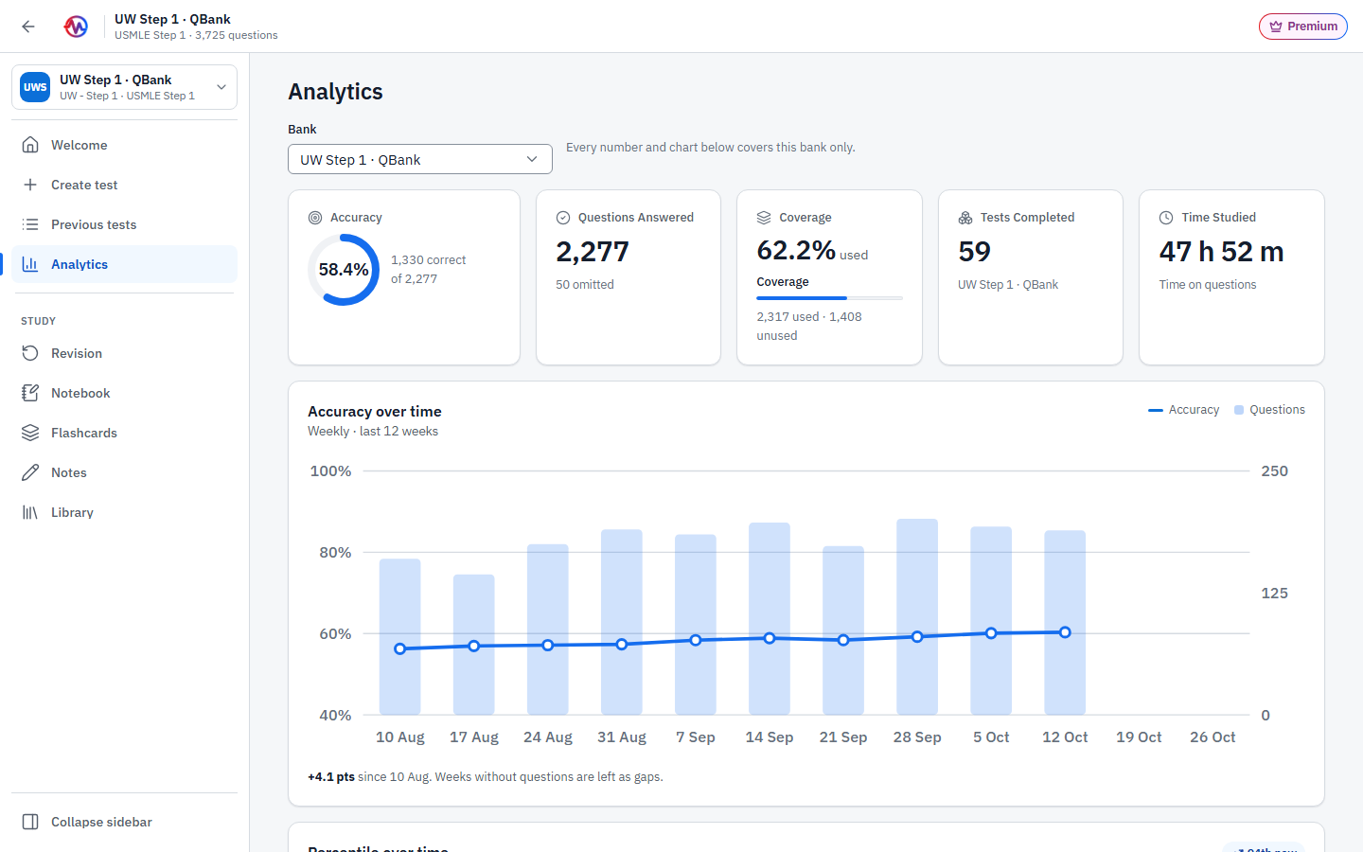Screen dimensions: 1363x852
Task: Click the UWS bank badge icon
Action: pyautogui.click(x=35, y=87)
